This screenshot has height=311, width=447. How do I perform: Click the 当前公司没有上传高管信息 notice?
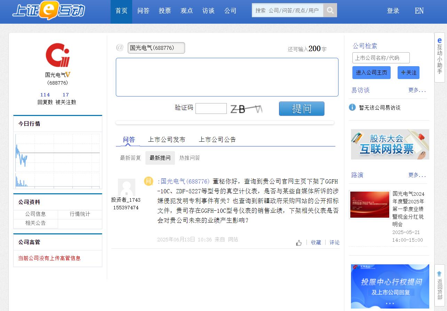coord(49,258)
